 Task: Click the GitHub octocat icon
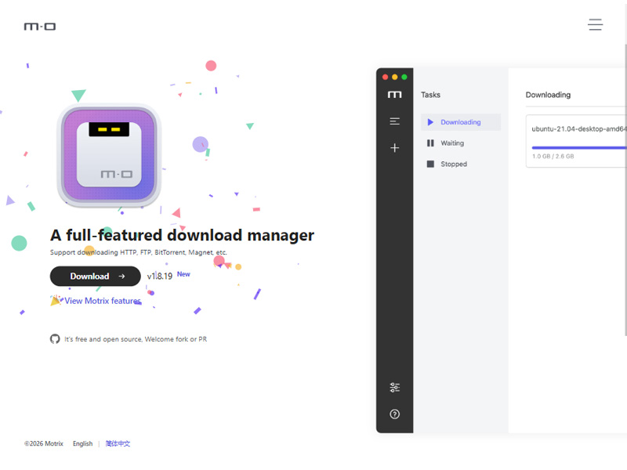(55, 339)
